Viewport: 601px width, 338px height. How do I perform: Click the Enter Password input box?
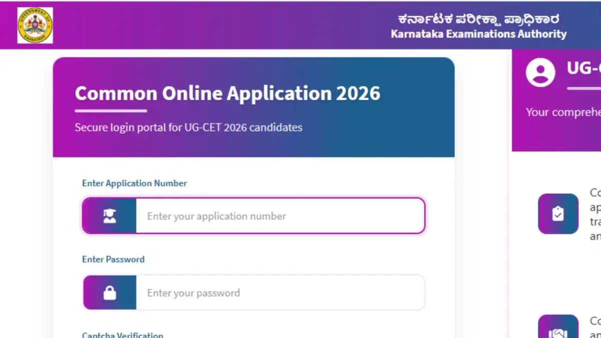click(280, 292)
